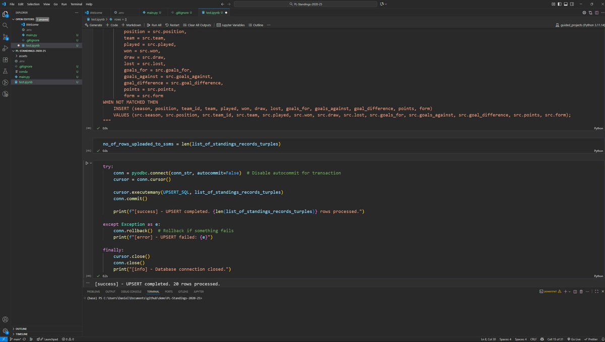
Task: Open the Terminal menu
Action: [76, 4]
